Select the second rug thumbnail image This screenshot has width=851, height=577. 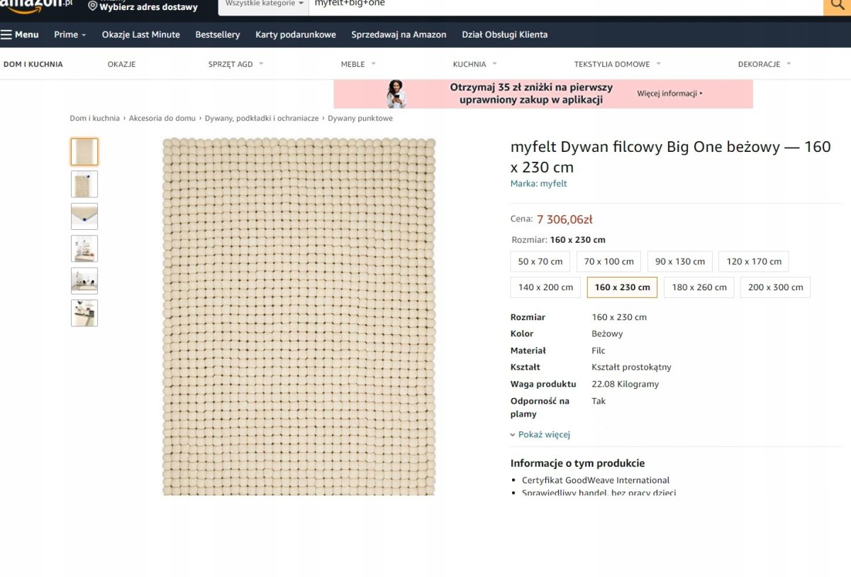(84, 184)
